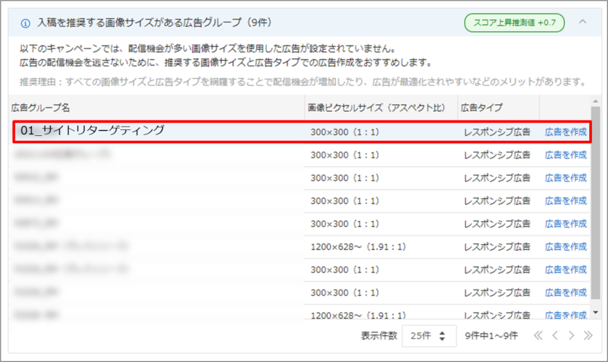Click 広告を作成 in the last visible row
The width and height of the screenshot is (608, 362).
565,315
